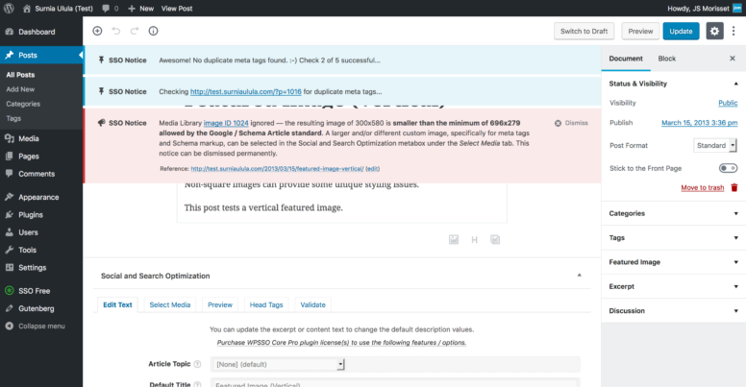Click the Collapse menu arrow icon

9,327
